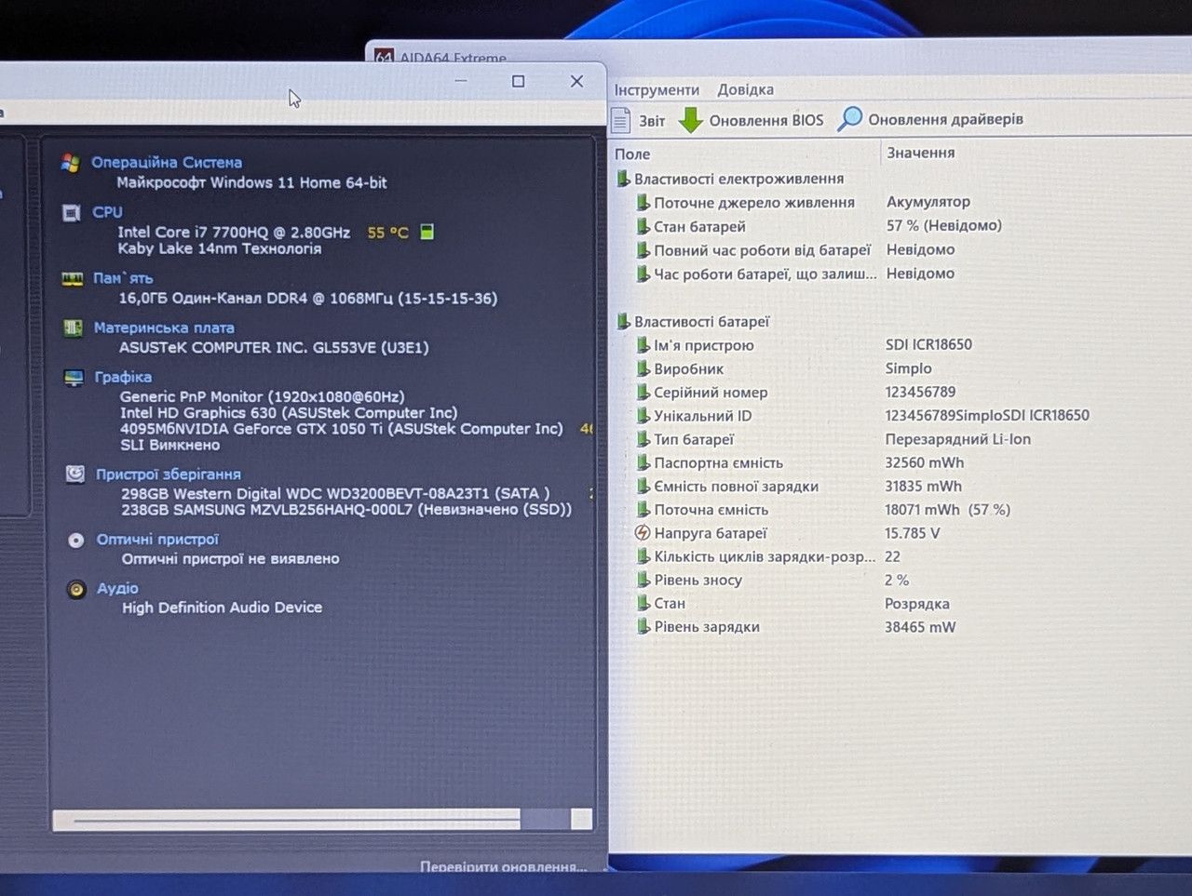Click the Оновлення драйверів magnifier icon

(849, 119)
